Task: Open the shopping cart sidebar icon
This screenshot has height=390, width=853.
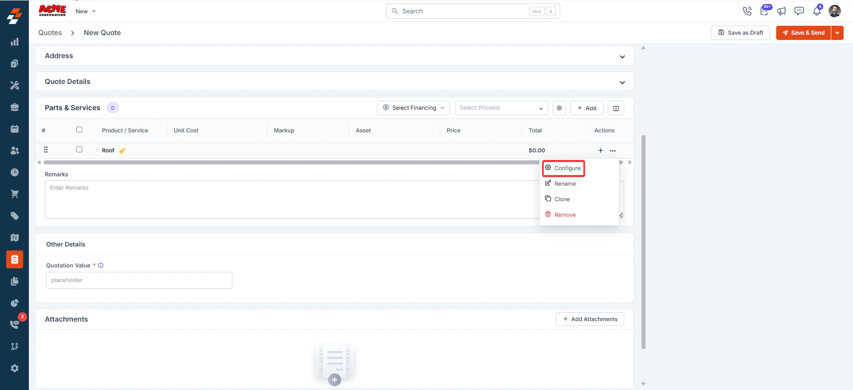Action: click(15, 194)
